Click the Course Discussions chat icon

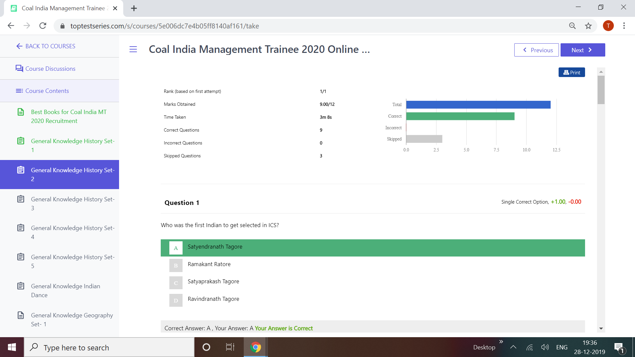click(19, 68)
